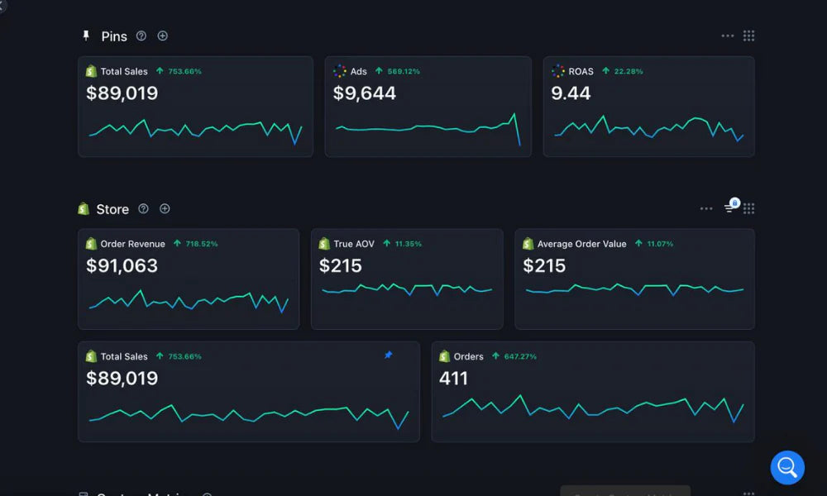
Task: Select the $91,063 Order Revenue value
Action: 122,265
